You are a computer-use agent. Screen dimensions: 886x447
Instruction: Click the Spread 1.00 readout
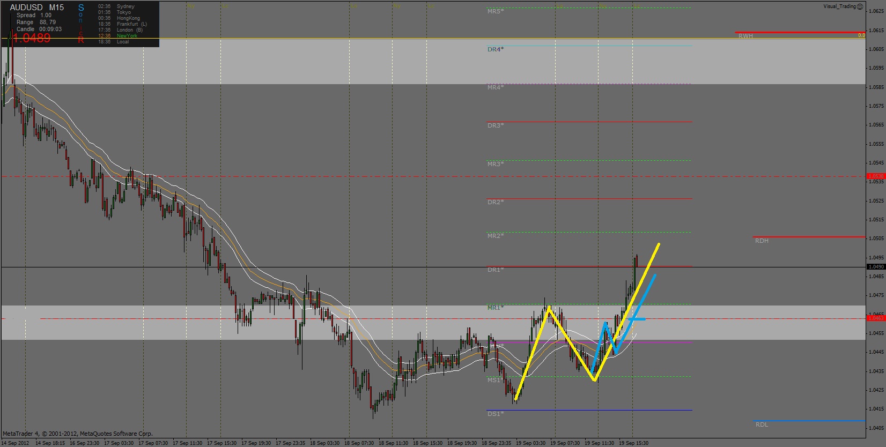(34, 16)
